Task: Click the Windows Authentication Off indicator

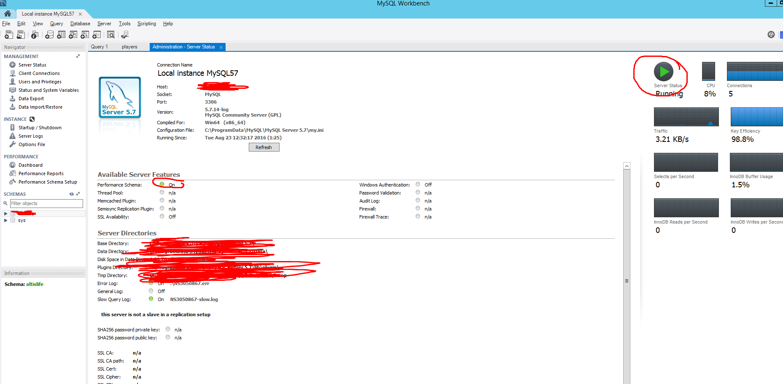Action: coord(418,184)
